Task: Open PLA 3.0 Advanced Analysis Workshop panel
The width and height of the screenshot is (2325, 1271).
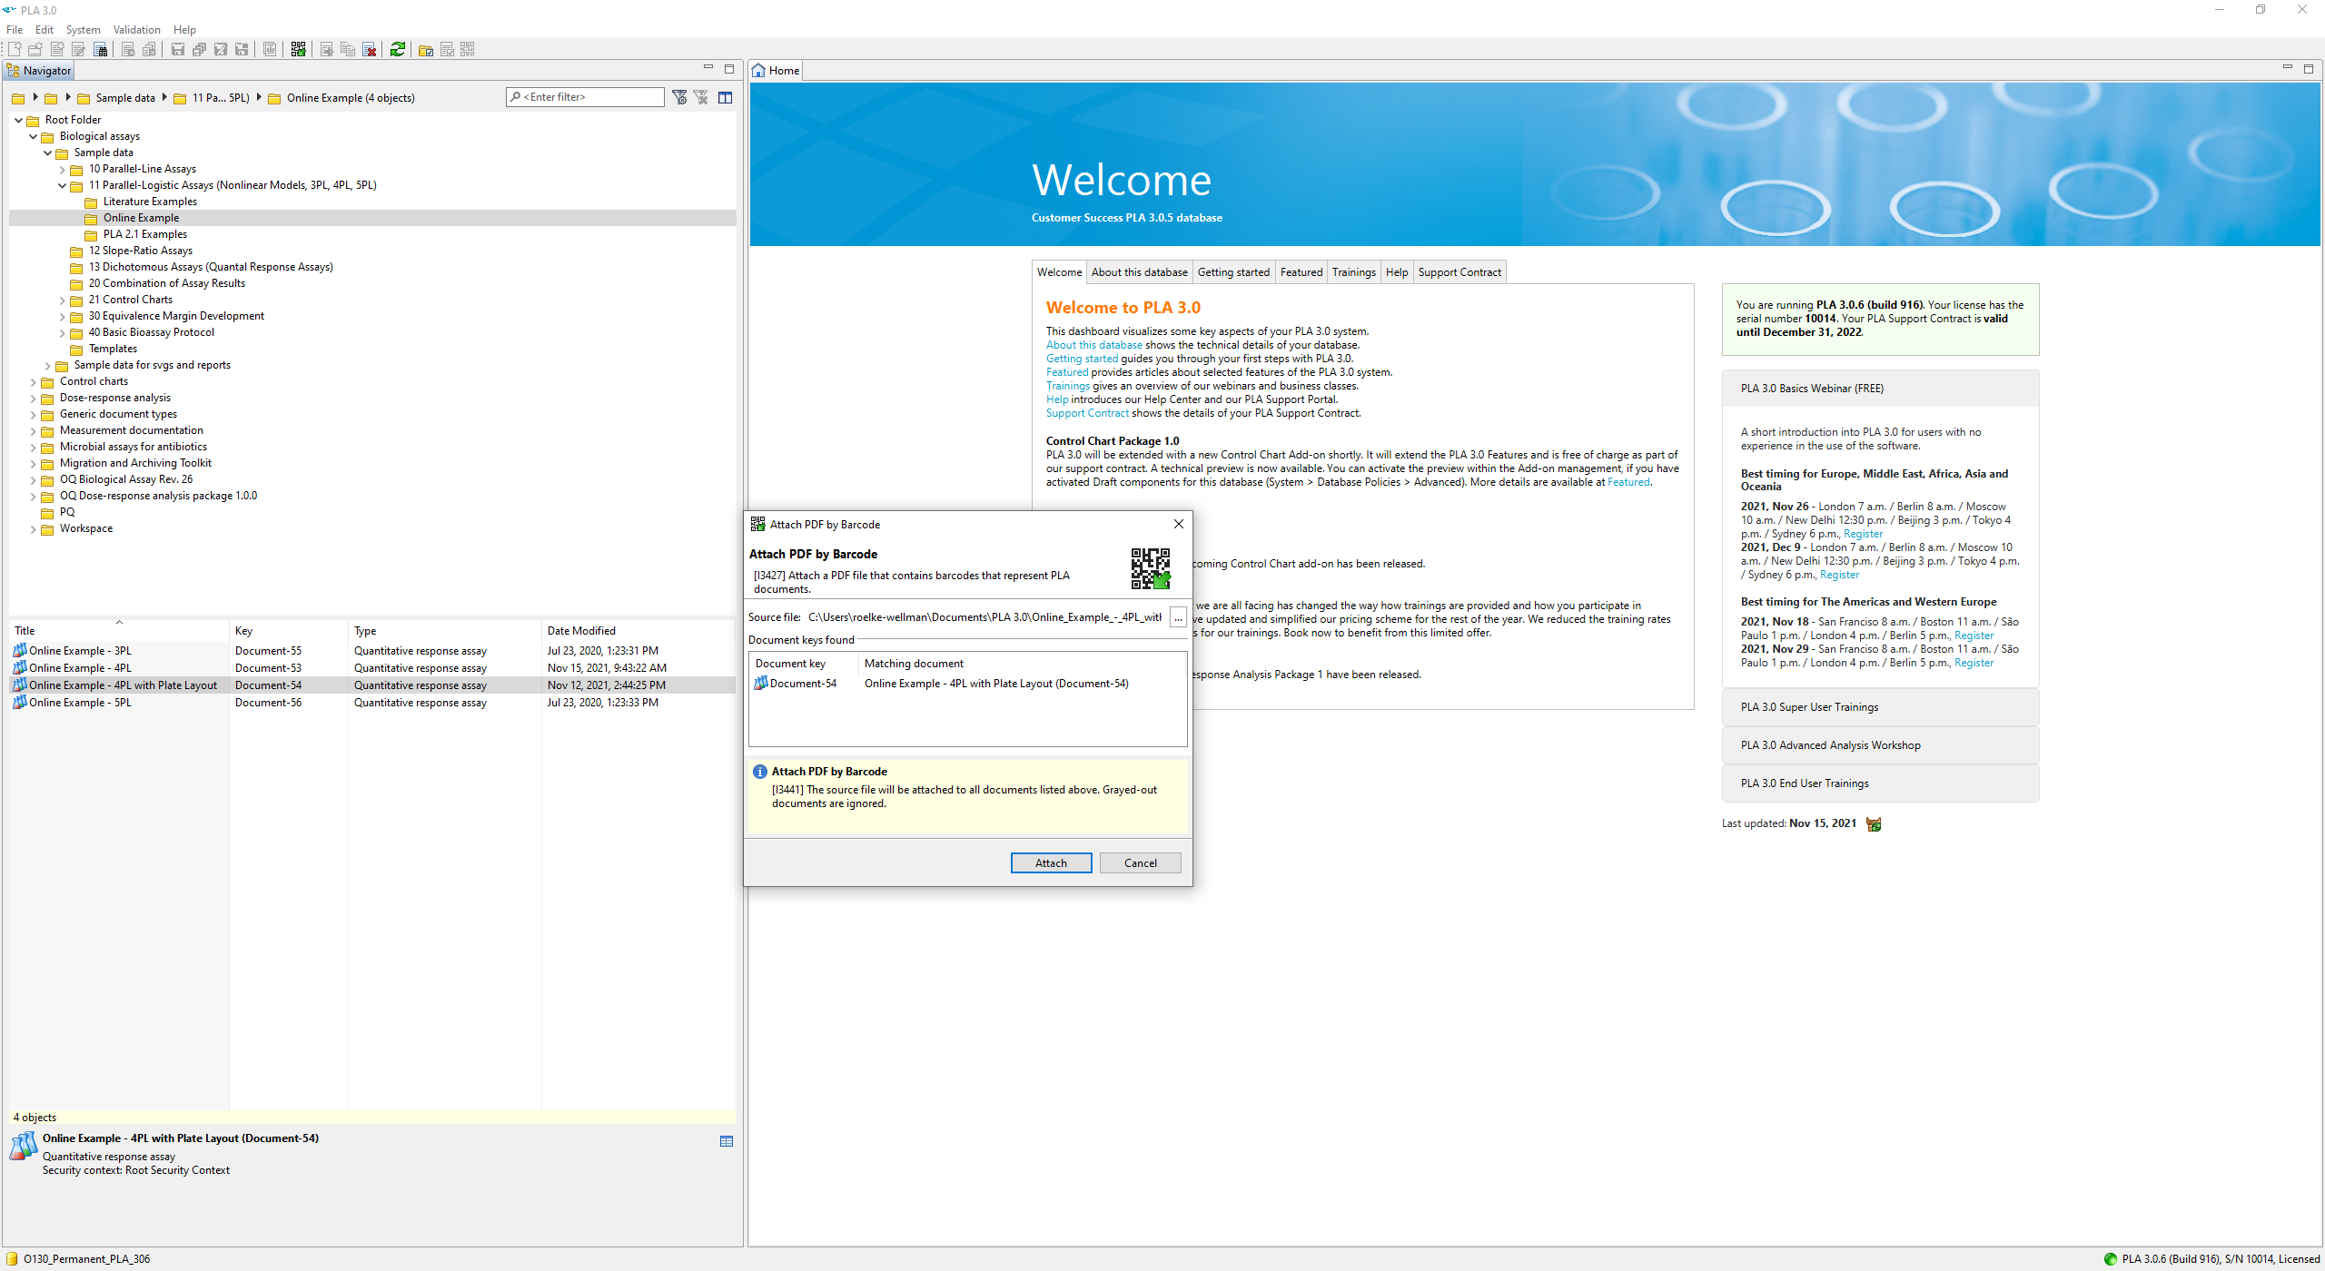Action: (x=1880, y=745)
